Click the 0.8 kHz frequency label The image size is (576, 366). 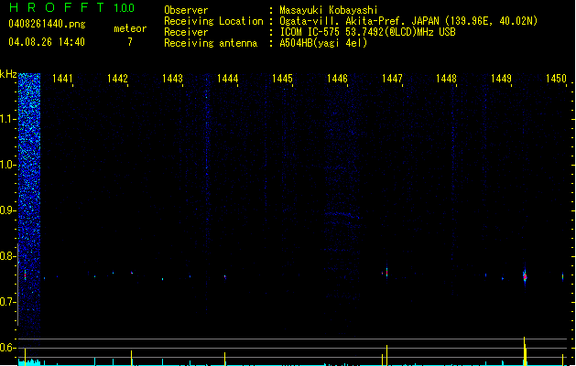click(7, 256)
